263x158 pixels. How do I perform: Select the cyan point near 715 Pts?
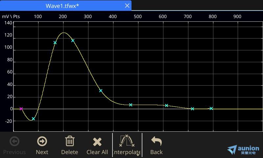tap(192, 109)
